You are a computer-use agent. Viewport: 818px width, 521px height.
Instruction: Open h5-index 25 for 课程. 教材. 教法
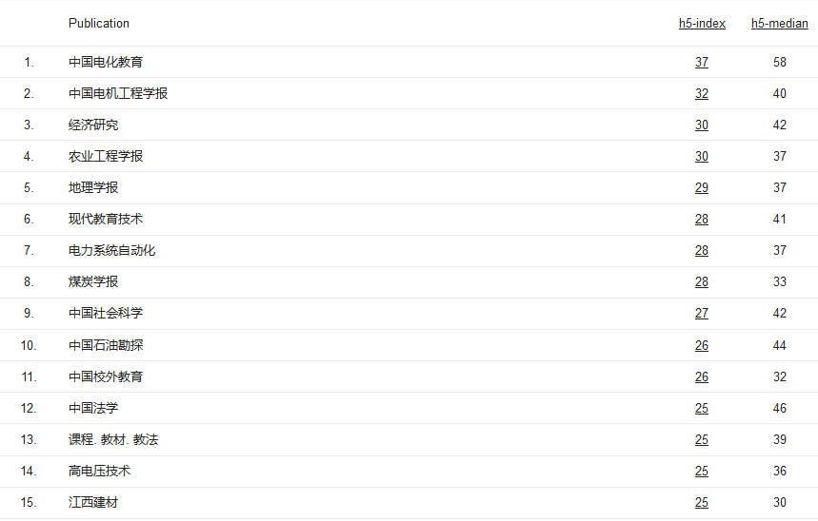[702, 440]
